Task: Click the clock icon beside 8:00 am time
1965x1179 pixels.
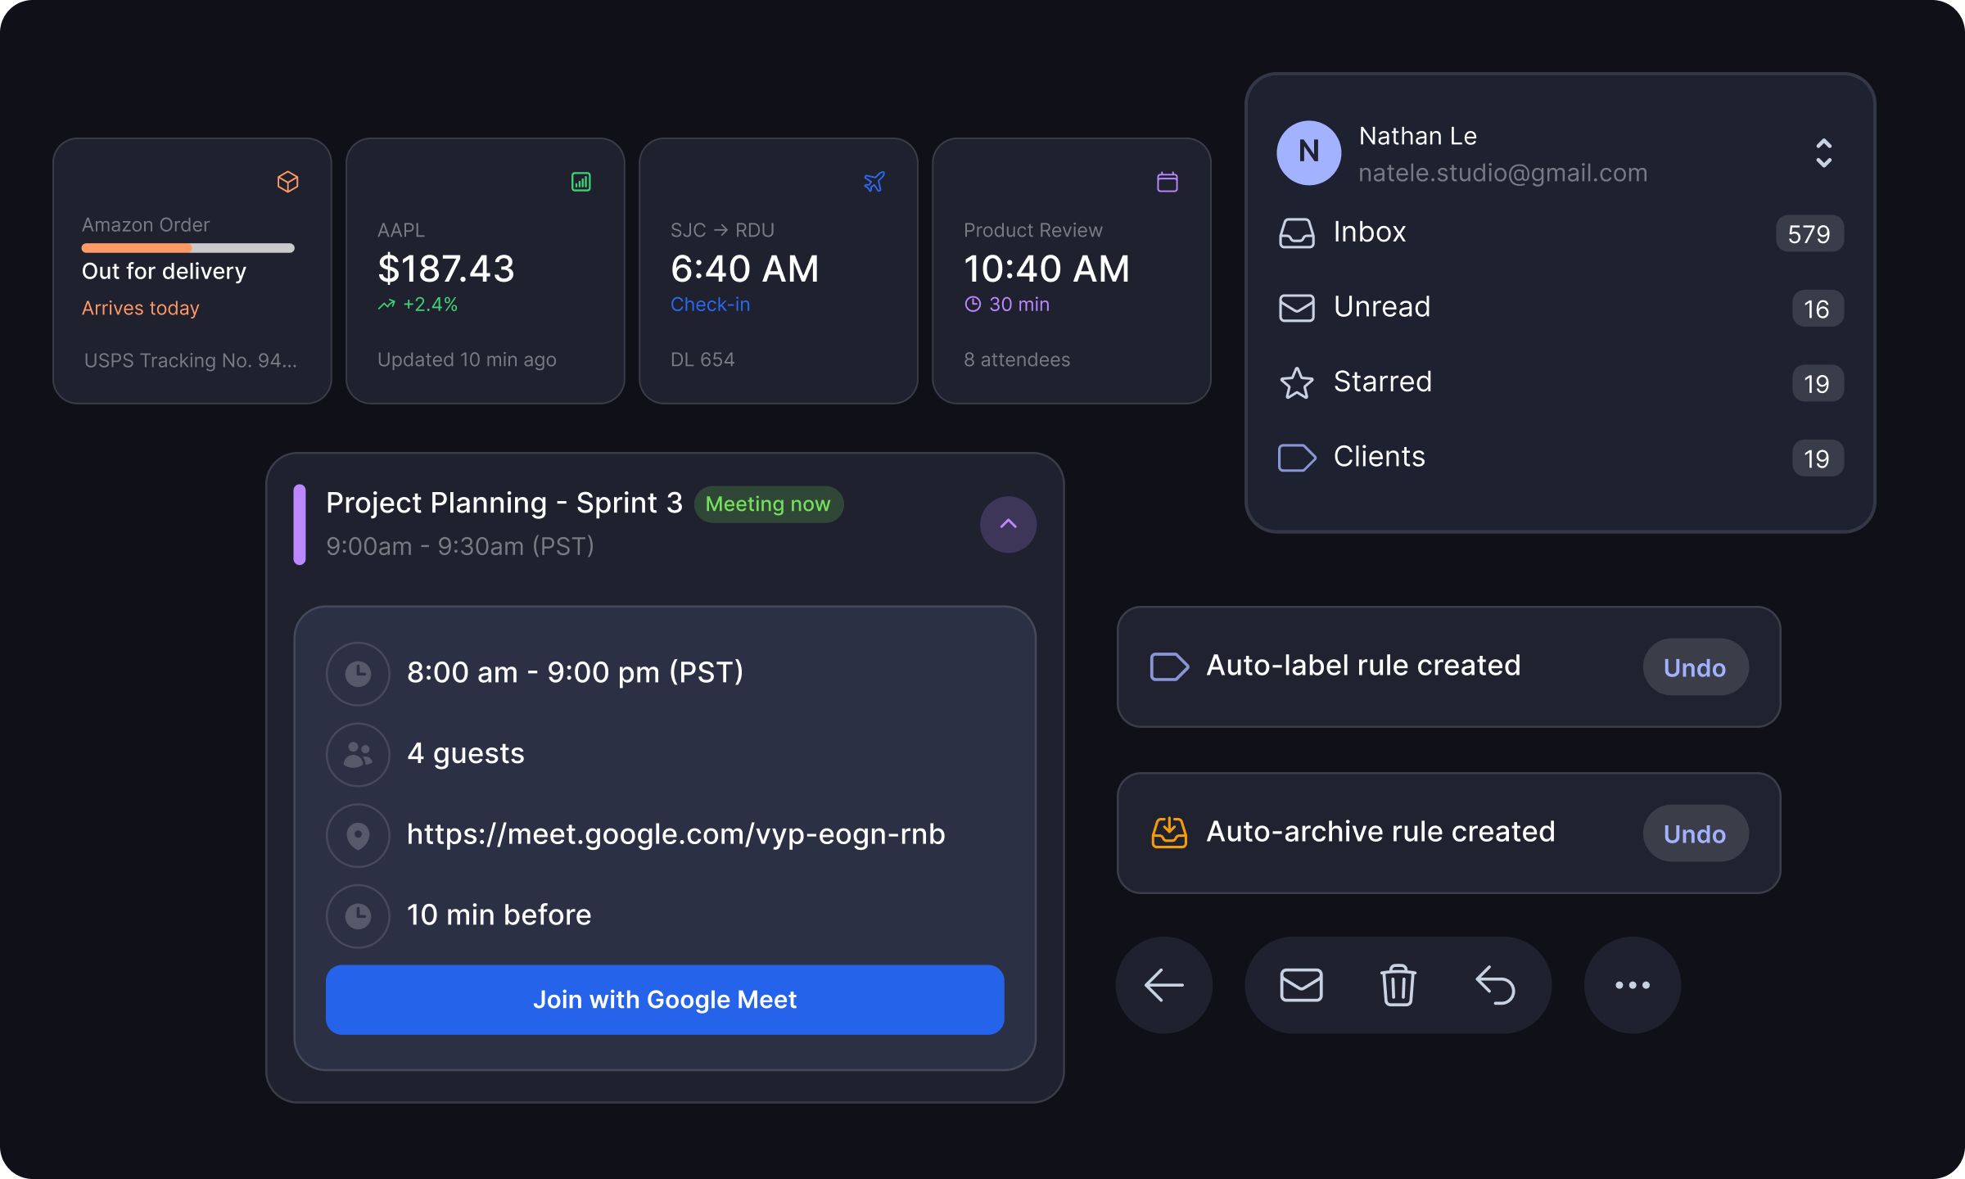Action: coord(358,674)
